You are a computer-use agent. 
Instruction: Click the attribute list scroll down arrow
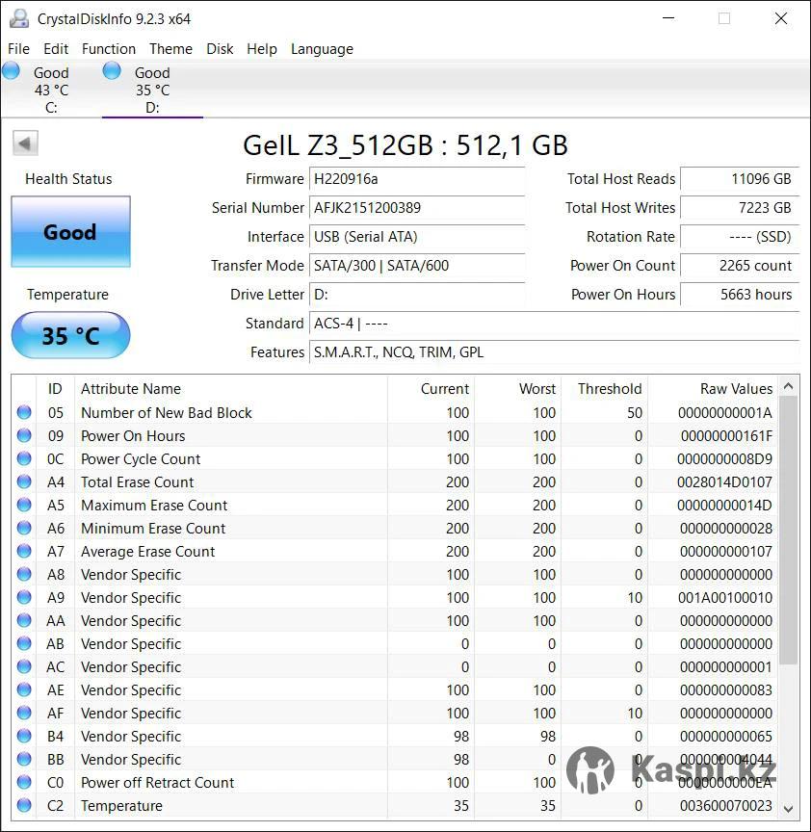point(789,809)
